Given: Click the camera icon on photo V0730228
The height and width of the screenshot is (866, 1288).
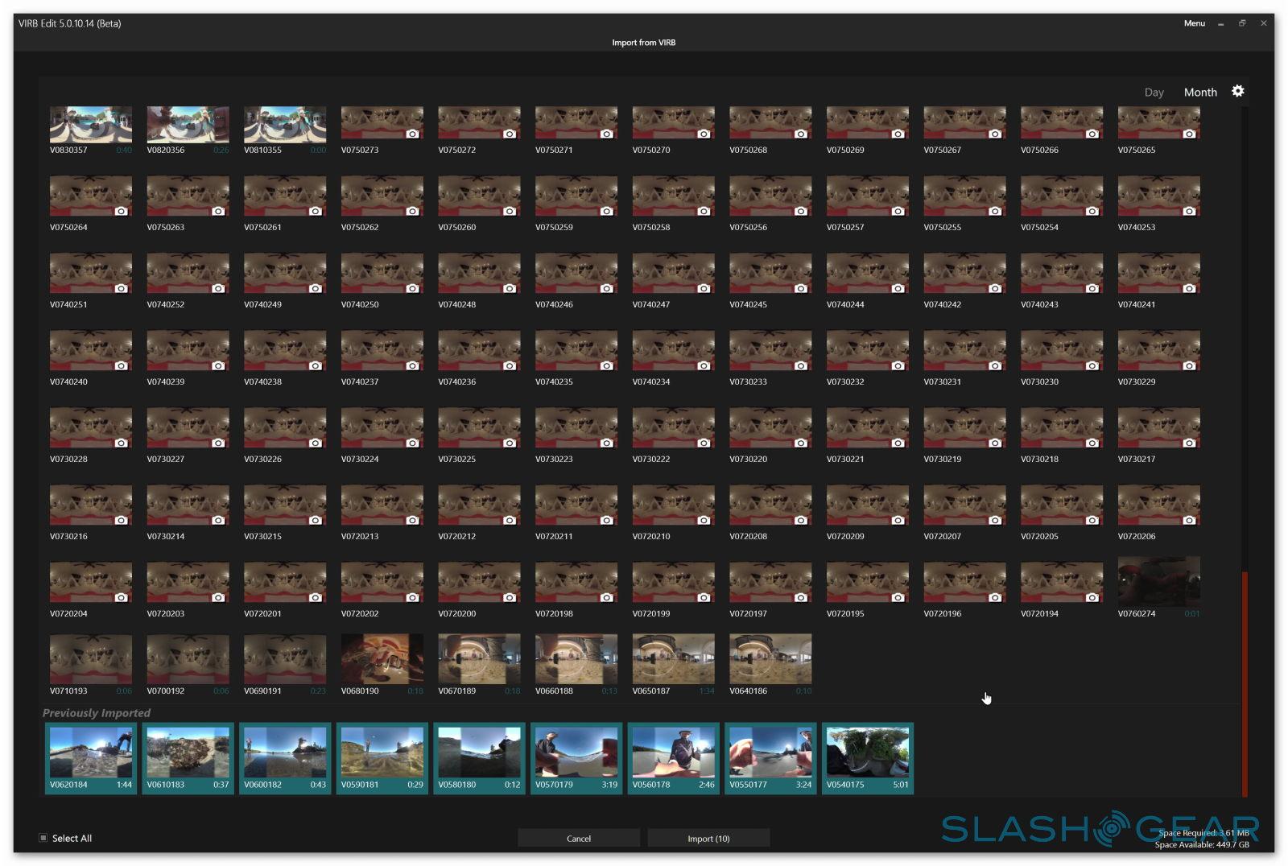Looking at the screenshot, I should tap(121, 443).
